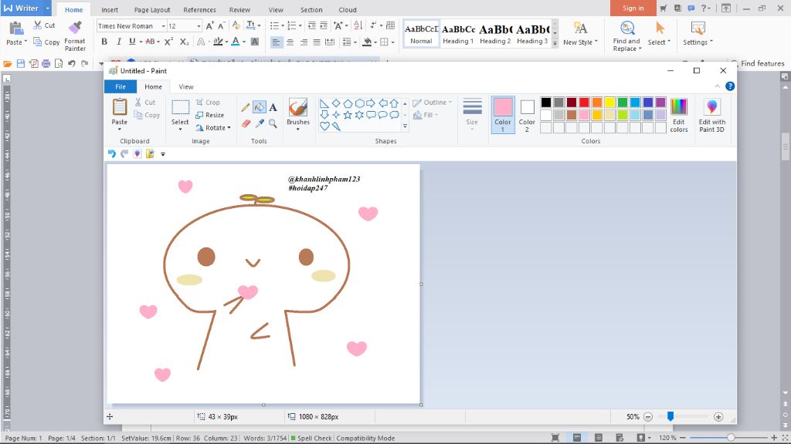This screenshot has width=791, height=444.
Task: Open Writer References tab
Action: point(199,9)
